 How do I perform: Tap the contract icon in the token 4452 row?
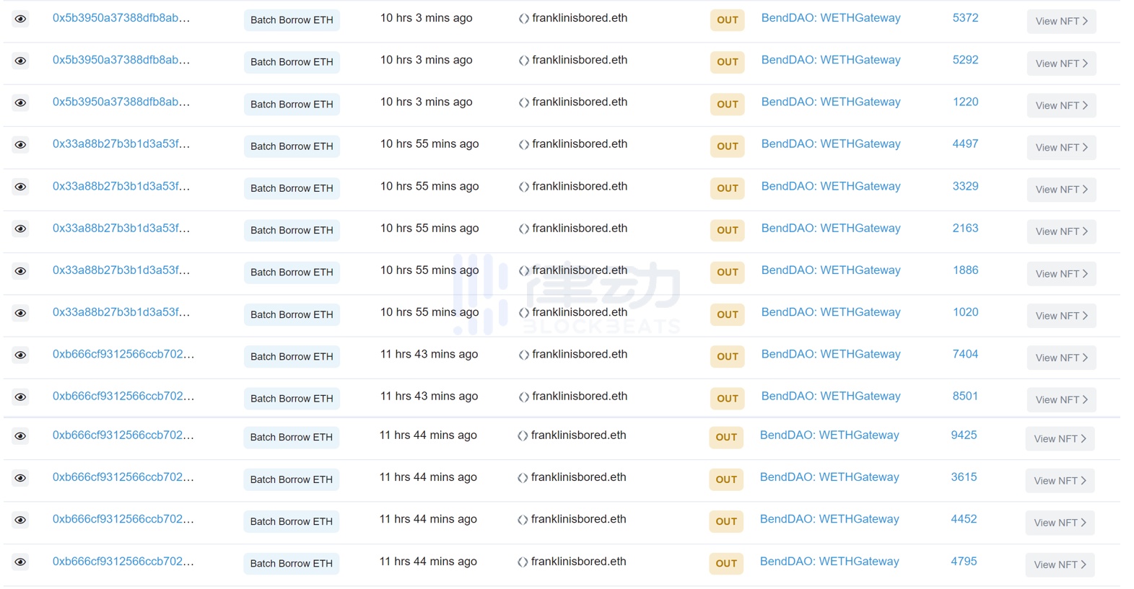click(x=523, y=520)
